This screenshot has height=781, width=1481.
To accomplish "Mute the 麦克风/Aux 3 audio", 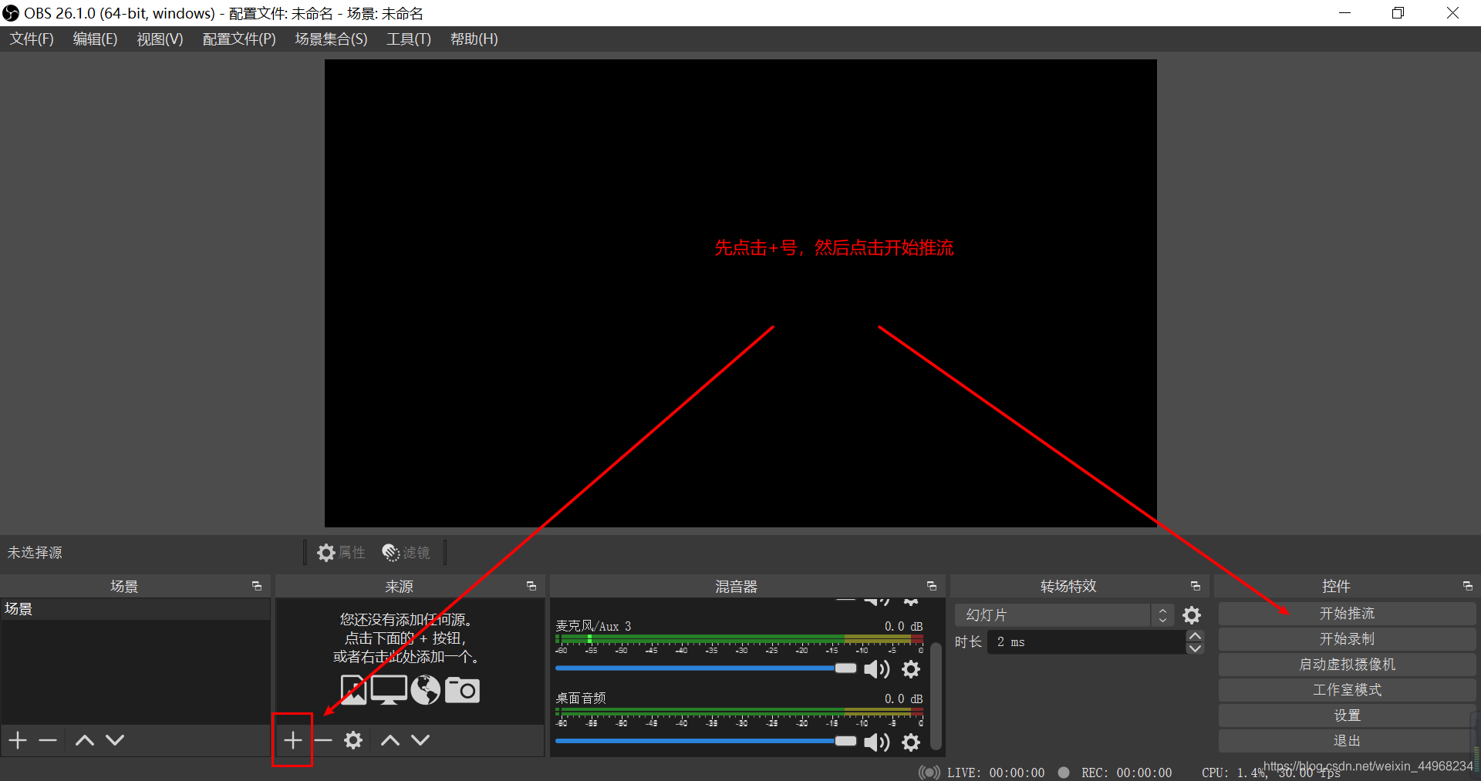I will [x=877, y=669].
